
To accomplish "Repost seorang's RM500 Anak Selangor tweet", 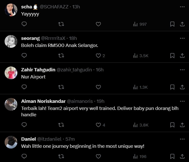I will tap(61, 56).
